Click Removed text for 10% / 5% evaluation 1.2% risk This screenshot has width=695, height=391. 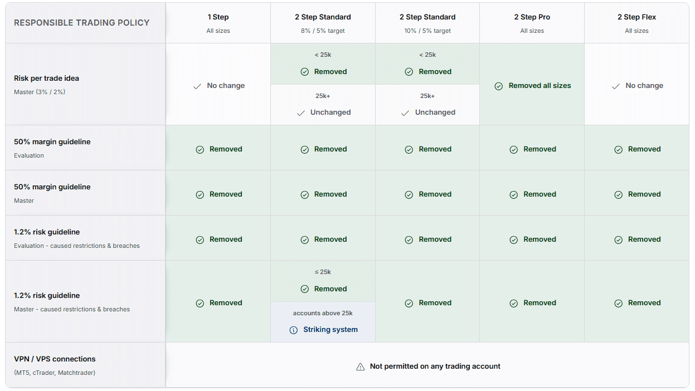435,240
